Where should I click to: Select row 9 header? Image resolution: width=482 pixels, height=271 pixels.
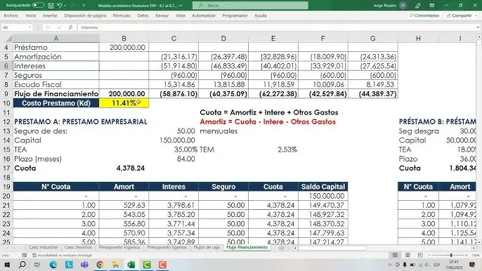(x=6, y=93)
